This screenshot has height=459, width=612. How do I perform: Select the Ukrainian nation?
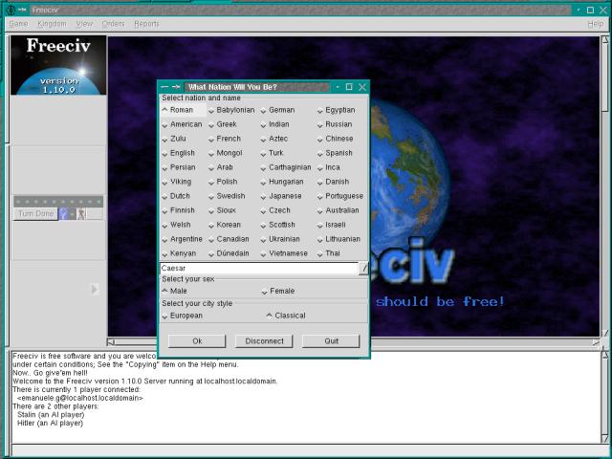pos(280,239)
